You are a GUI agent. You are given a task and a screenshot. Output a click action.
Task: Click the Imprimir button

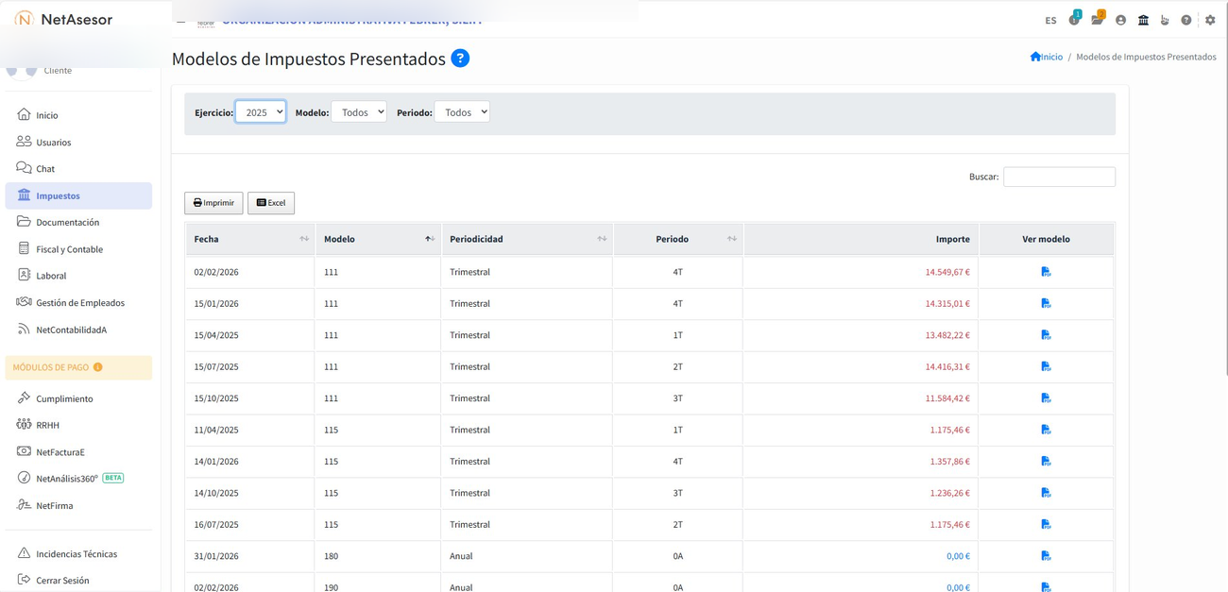[x=213, y=203]
